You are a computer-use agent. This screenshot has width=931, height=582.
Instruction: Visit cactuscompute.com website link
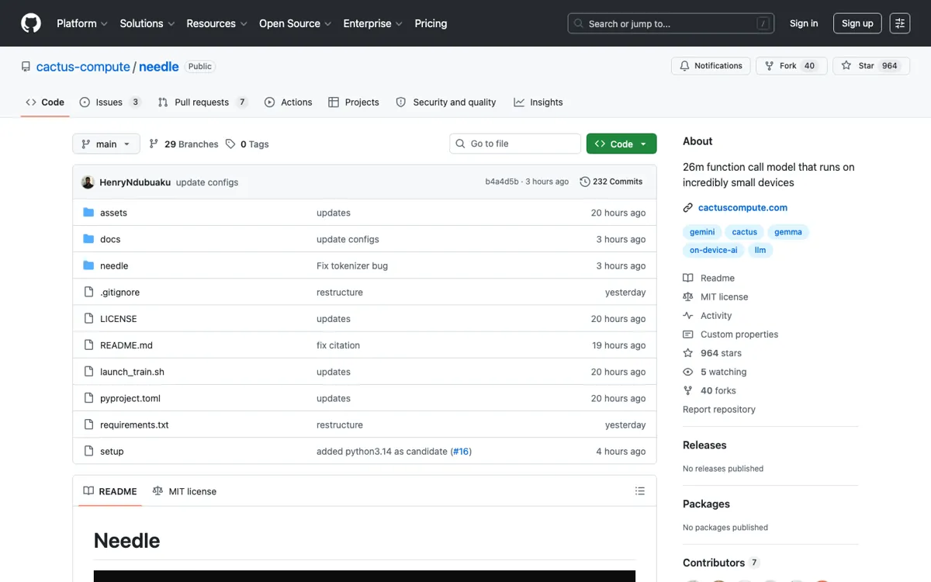click(x=742, y=207)
